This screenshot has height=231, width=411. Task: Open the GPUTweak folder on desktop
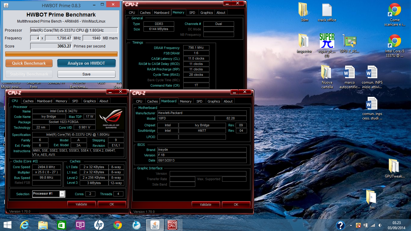pyautogui.click(x=394, y=168)
